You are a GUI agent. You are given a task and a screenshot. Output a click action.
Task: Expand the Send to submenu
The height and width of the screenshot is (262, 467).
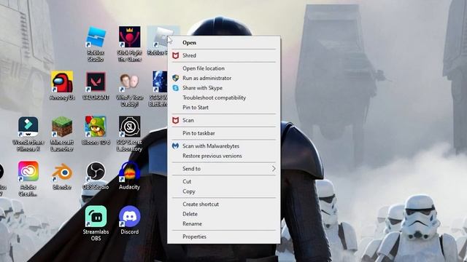(224, 169)
